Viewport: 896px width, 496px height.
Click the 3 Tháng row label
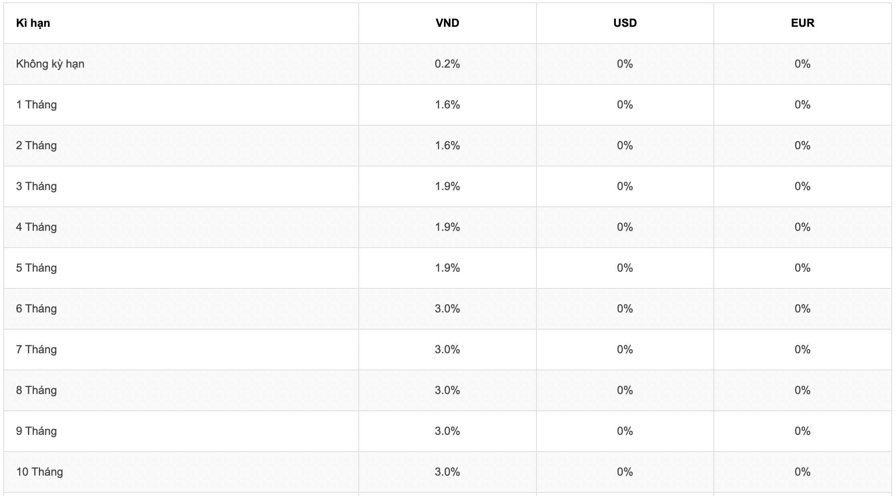coord(36,186)
